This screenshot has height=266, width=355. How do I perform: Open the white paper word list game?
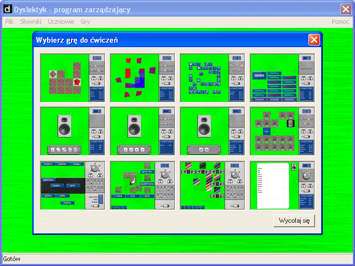[282, 186]
